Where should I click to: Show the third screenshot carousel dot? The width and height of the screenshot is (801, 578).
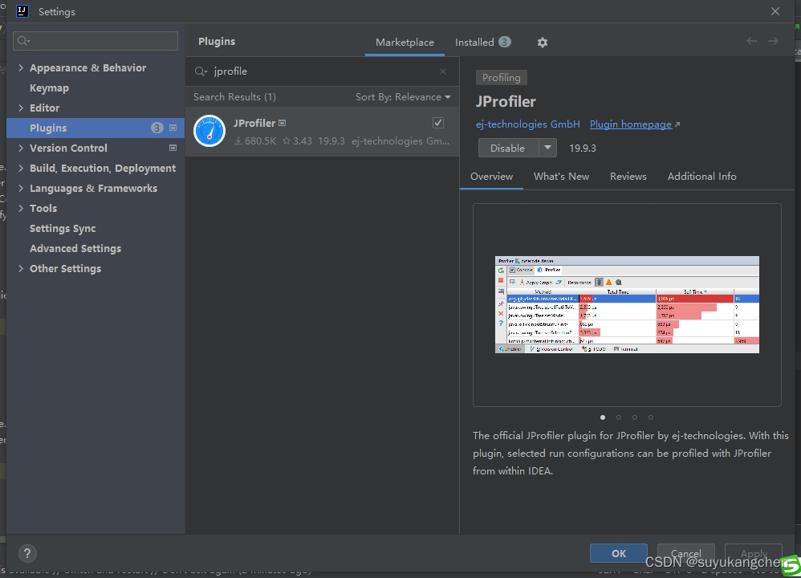tap(635, 417)
